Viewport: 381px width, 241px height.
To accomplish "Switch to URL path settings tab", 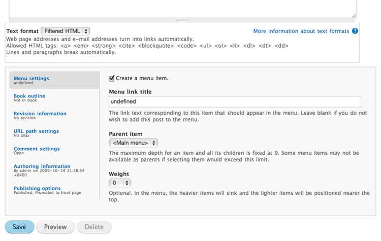I will click(x=54, y=133).
